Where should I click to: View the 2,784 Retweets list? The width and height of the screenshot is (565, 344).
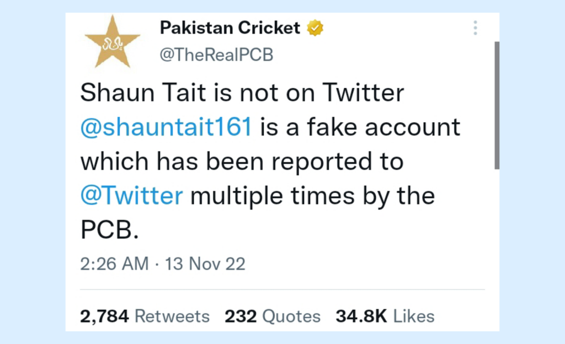[x=145, y=316]
